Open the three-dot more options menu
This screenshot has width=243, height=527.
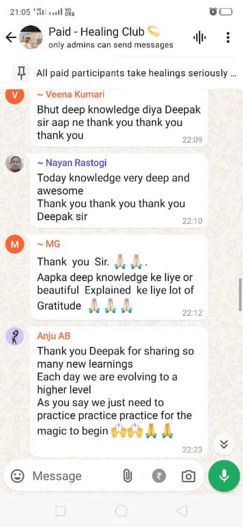228,38
